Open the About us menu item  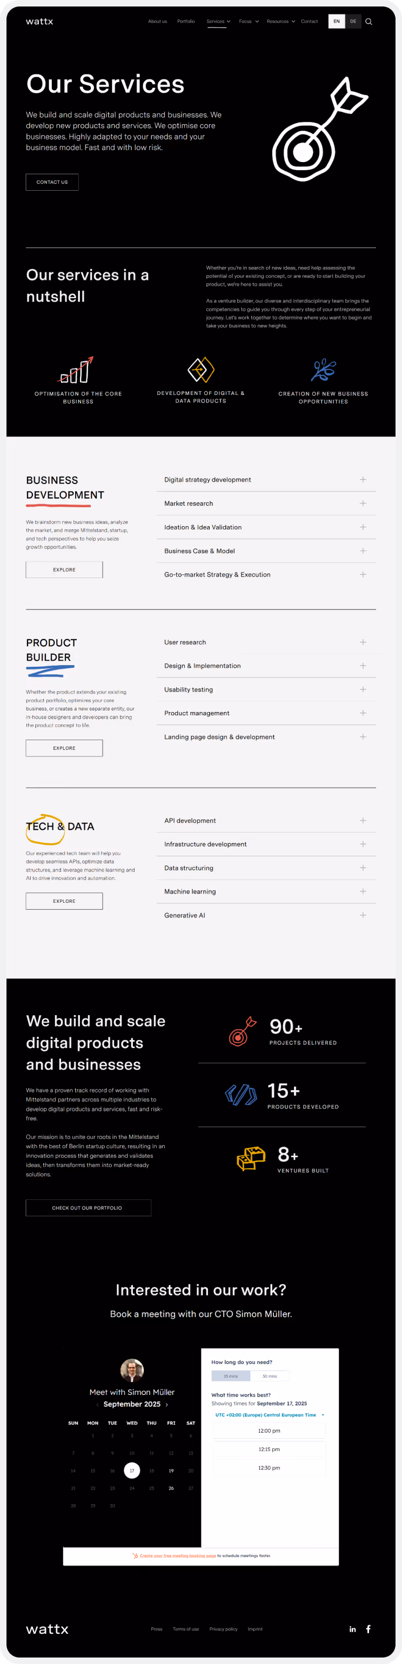(x=158, y=21)
